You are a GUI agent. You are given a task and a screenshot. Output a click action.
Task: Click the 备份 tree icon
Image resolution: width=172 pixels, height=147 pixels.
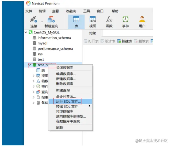pos(38,103)
